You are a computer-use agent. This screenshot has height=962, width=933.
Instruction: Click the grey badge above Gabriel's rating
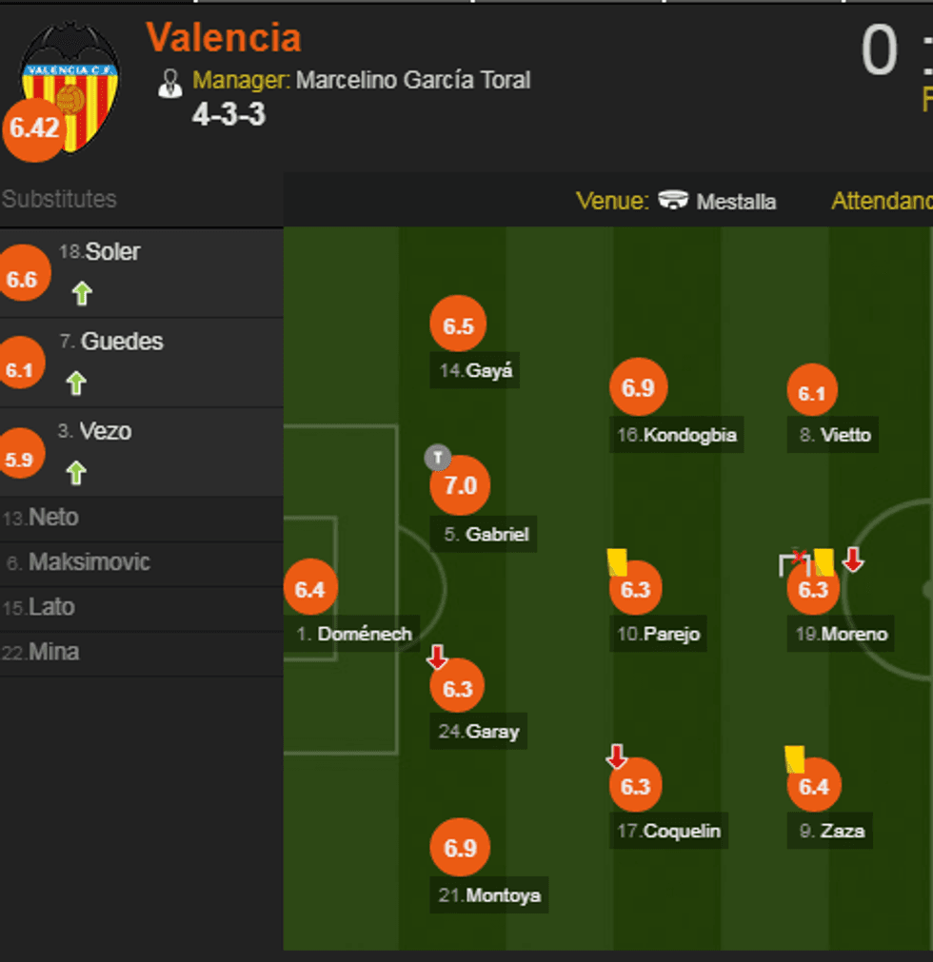coord(437,458)
